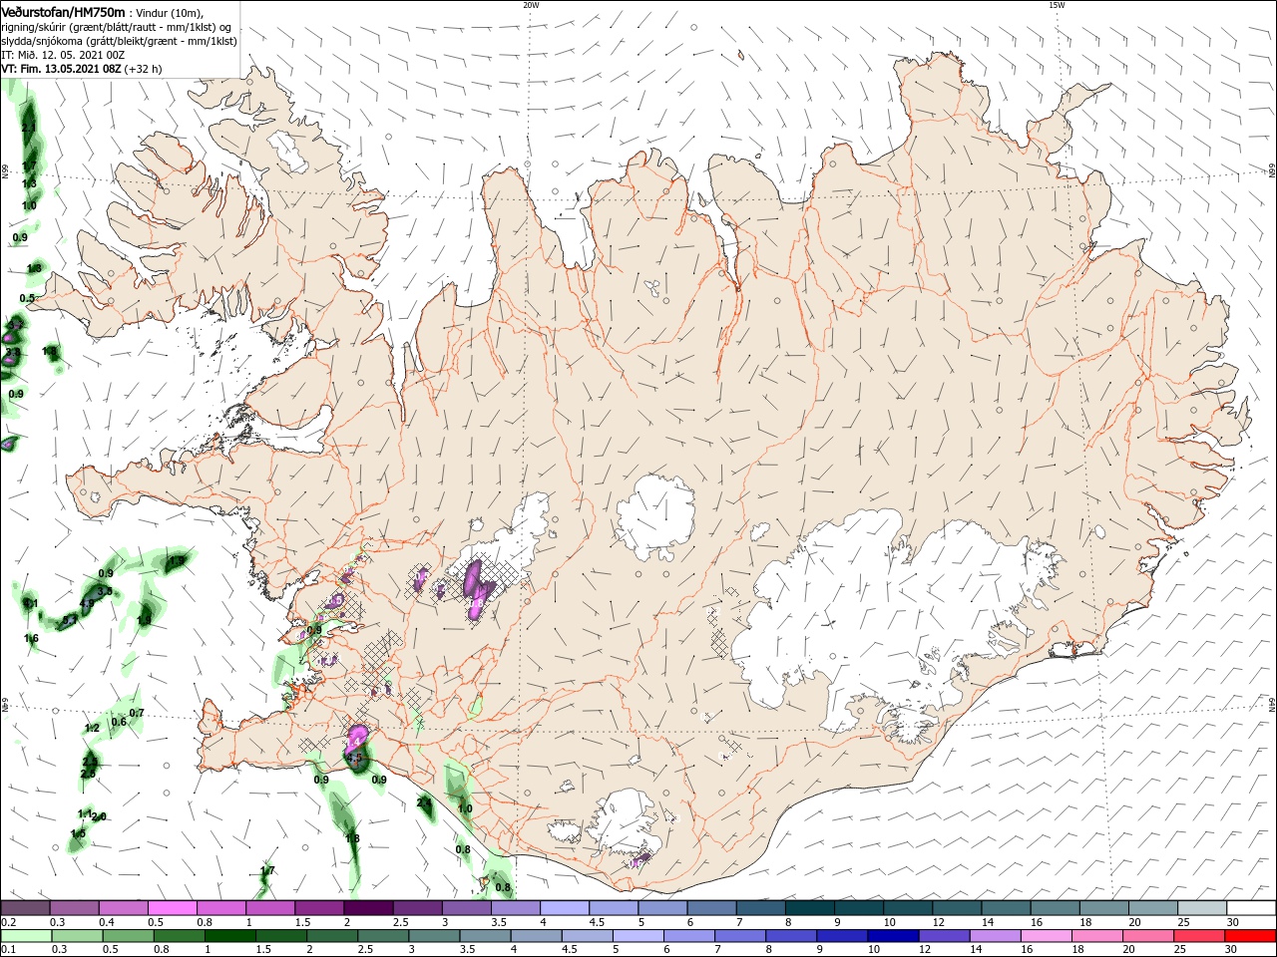
Task: Click 'Vindur (10m),' in the title box
Action: 169,12
